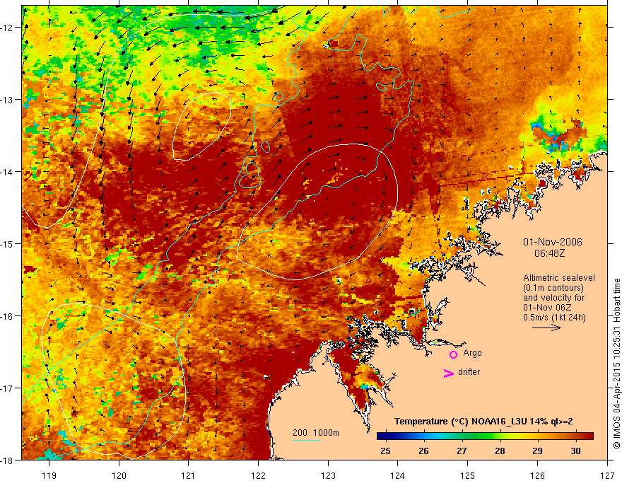Image resolution: width=622 pixels, height=481 pixels.
Task: Click the 'Altimetric sealevel' caption line
Action: (559, 278)
